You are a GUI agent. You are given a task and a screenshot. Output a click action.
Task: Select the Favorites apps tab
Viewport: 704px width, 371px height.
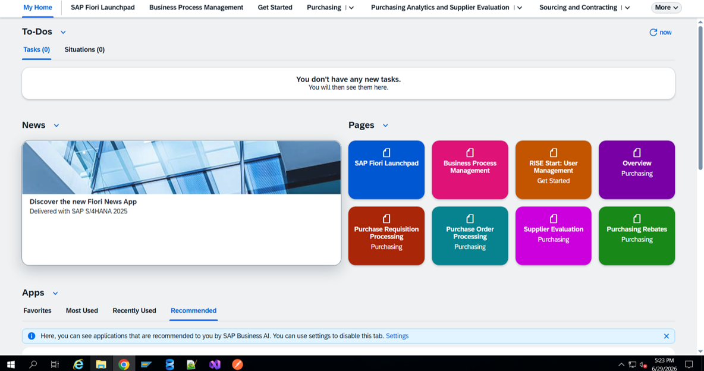coord(37,310)
